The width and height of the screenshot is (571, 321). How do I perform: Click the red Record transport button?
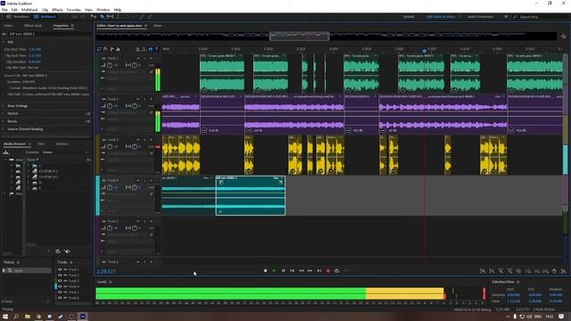(x=327, y=271)
